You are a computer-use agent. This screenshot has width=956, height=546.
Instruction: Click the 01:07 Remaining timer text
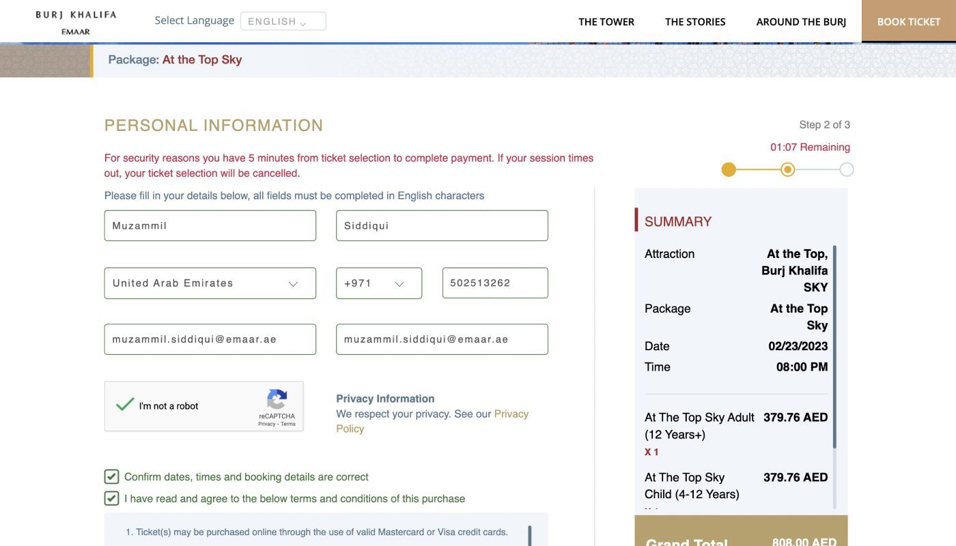click(x=810, y=147)
